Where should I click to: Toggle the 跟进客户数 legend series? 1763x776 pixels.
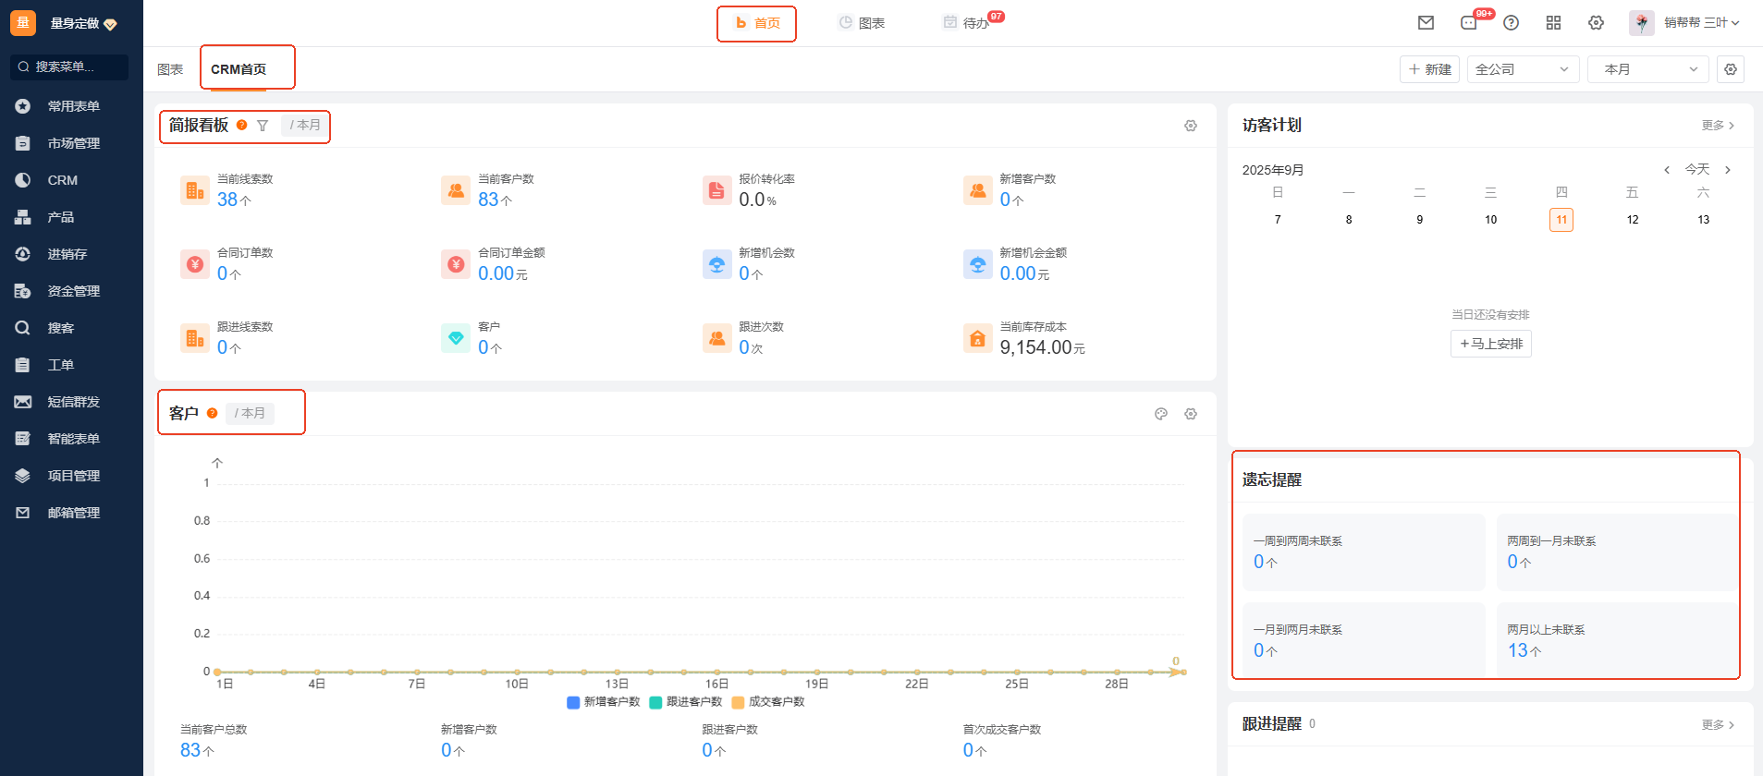click(x=685, y=702)
